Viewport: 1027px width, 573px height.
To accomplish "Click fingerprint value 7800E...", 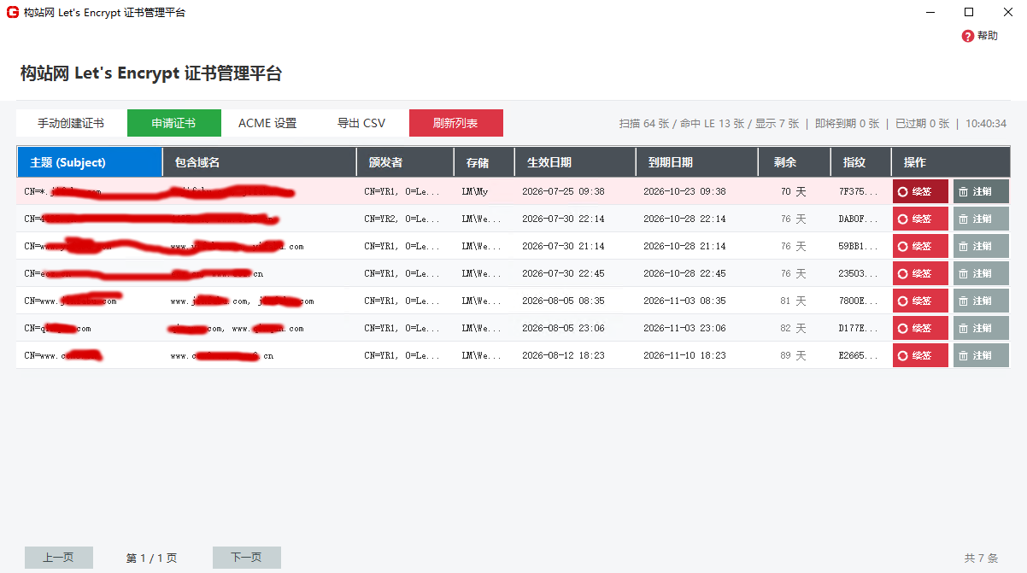I will pos(858,301).
